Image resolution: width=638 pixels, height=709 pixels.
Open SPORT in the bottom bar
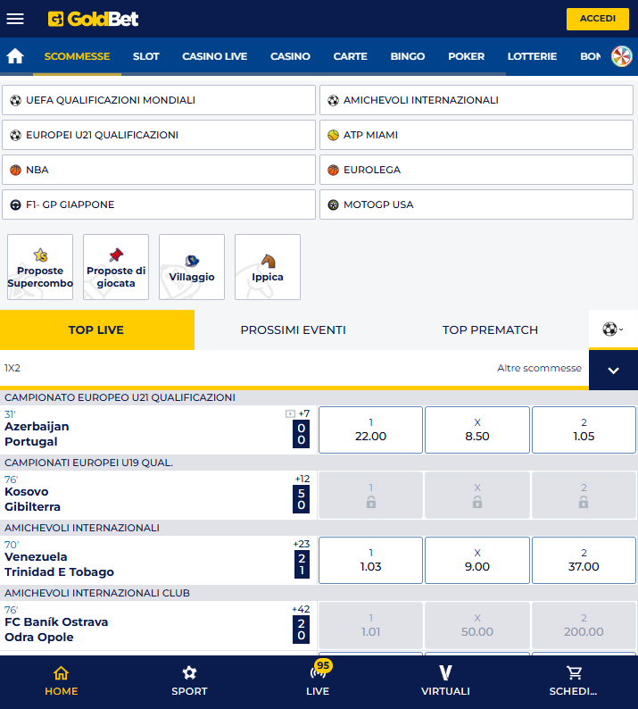pos(189,681)
